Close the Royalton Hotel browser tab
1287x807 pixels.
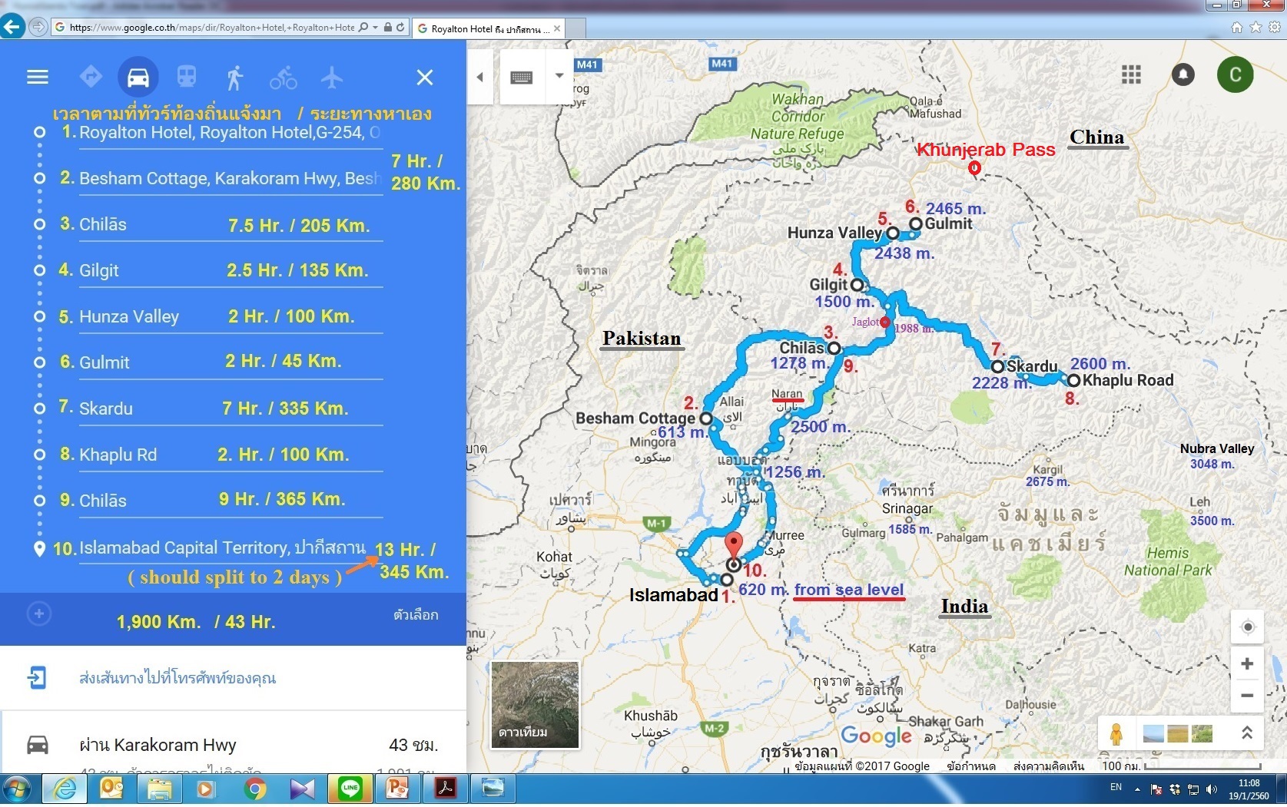557,28
